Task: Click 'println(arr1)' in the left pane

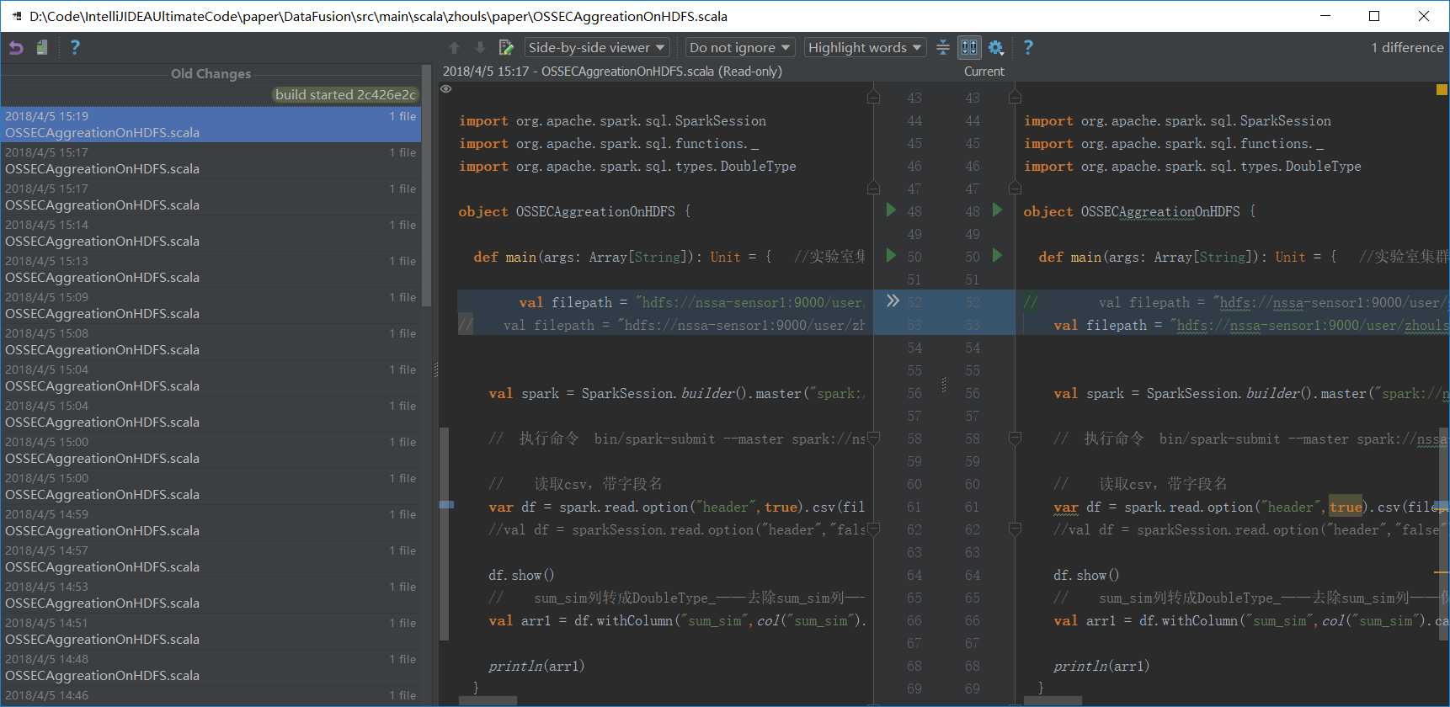Action: 536,666
